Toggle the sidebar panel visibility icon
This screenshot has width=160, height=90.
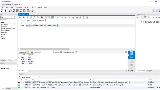(158, 11)
